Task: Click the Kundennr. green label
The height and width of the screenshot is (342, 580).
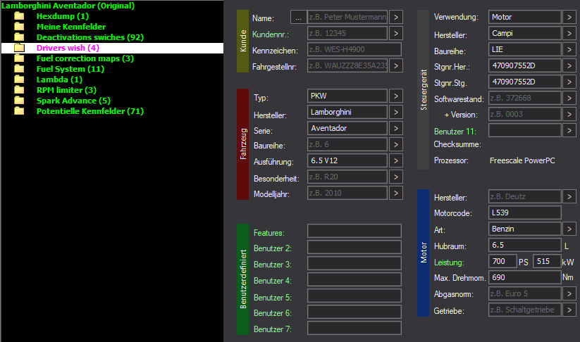Action: pos(271,34)
